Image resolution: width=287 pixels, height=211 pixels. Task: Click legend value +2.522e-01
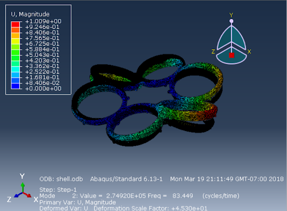(42, 72)
